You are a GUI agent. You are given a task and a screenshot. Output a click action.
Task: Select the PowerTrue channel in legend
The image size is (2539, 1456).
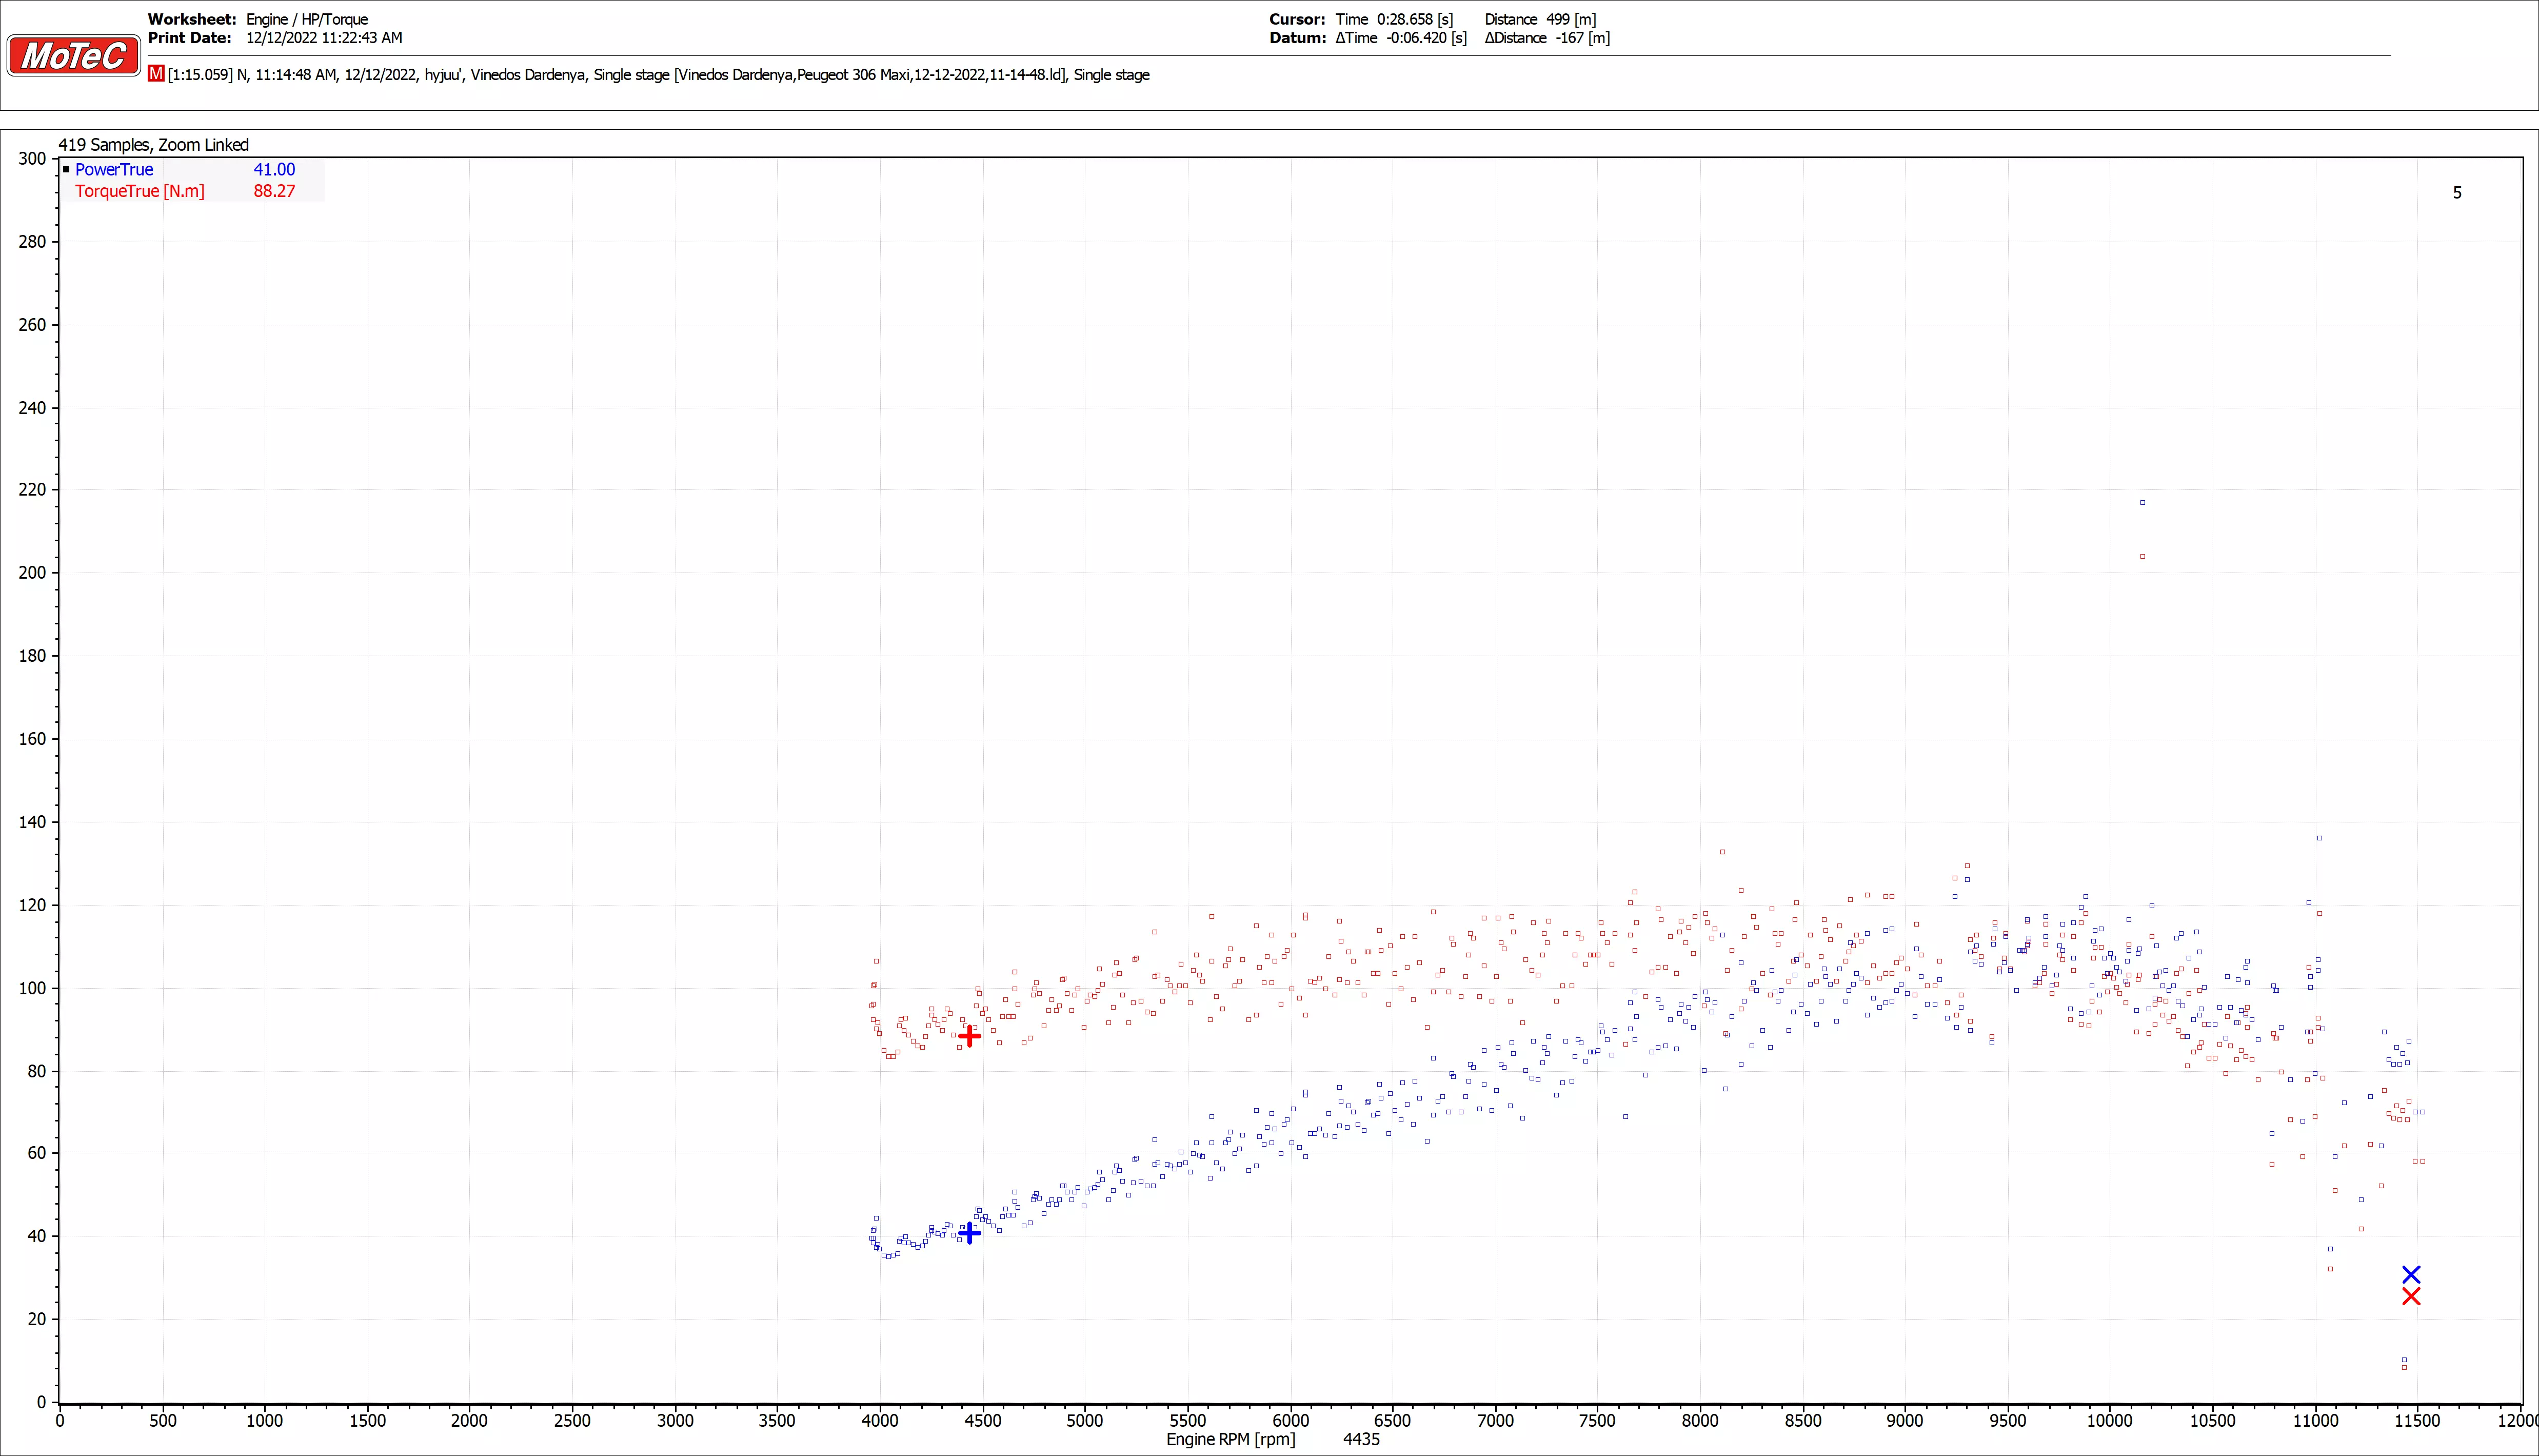[x=114, y=170]
